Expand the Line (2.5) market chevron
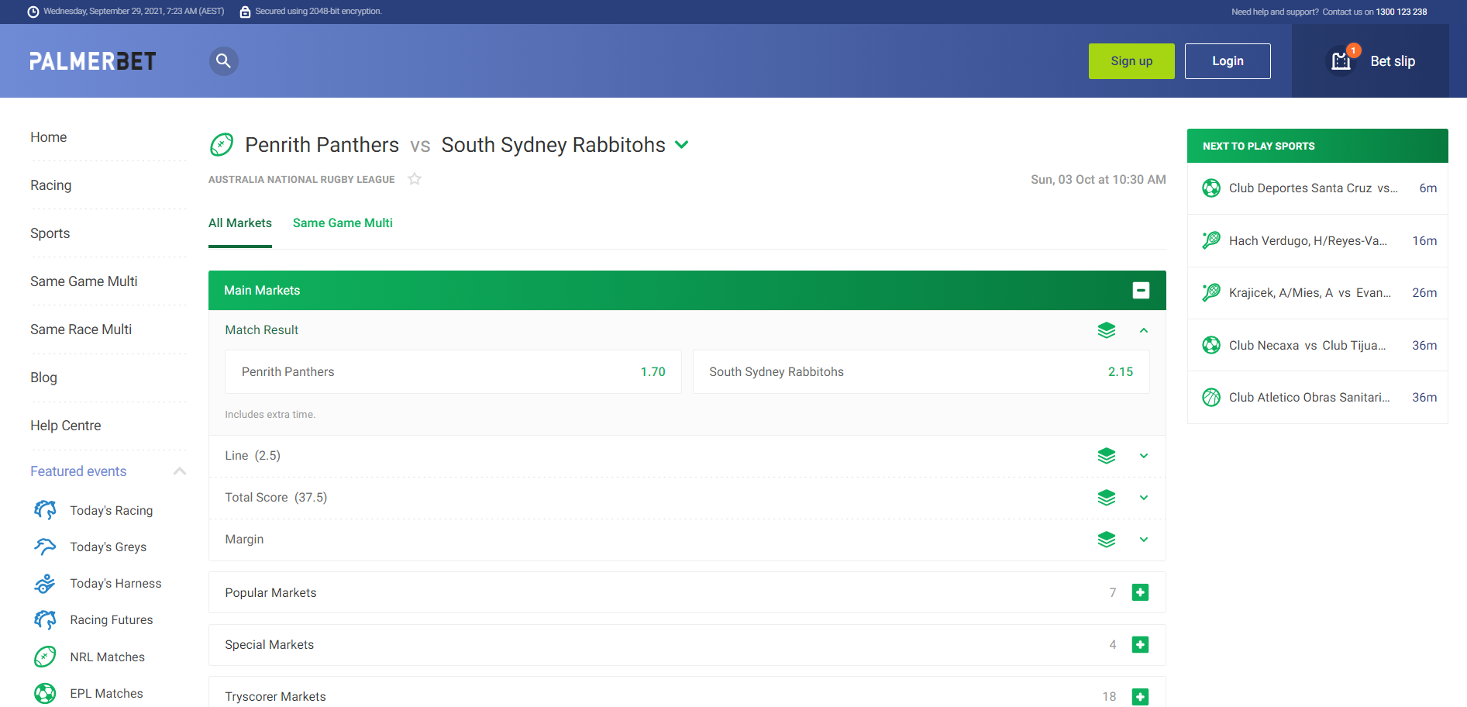Image resolution: width=1467 pixels, height=707 pixels. 1144,456
